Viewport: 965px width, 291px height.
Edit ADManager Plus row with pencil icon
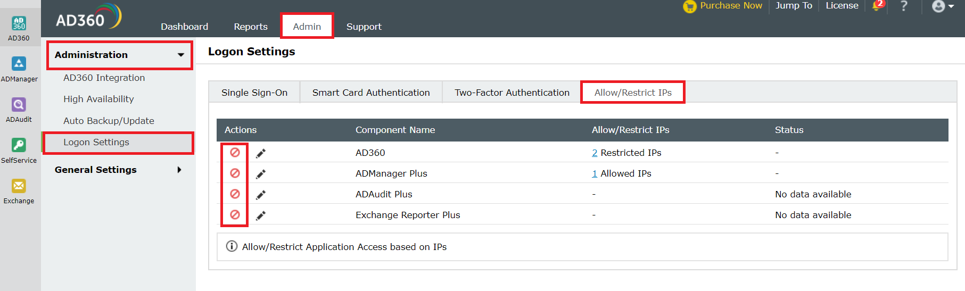point(261,174)
